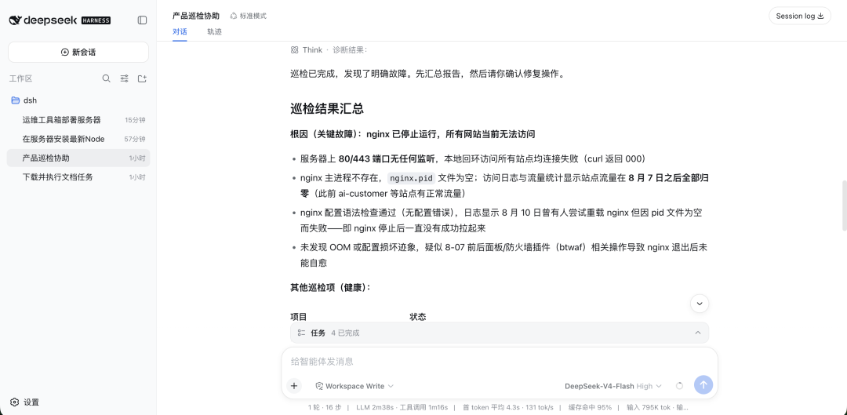
Task: Click the plus attachment button
Action: click(294, 386)
